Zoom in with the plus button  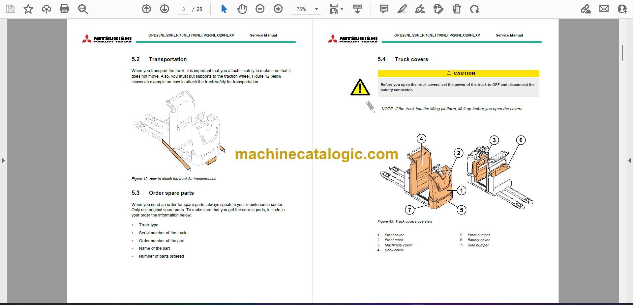(x=278, y=9)
